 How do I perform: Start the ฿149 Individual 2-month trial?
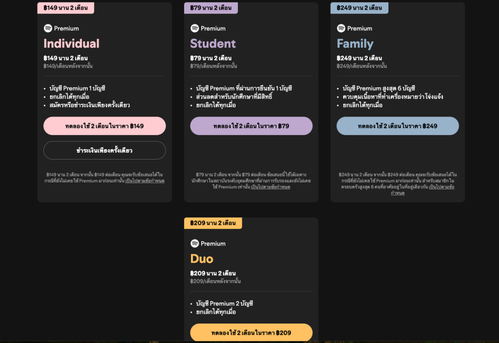(105, 126)
